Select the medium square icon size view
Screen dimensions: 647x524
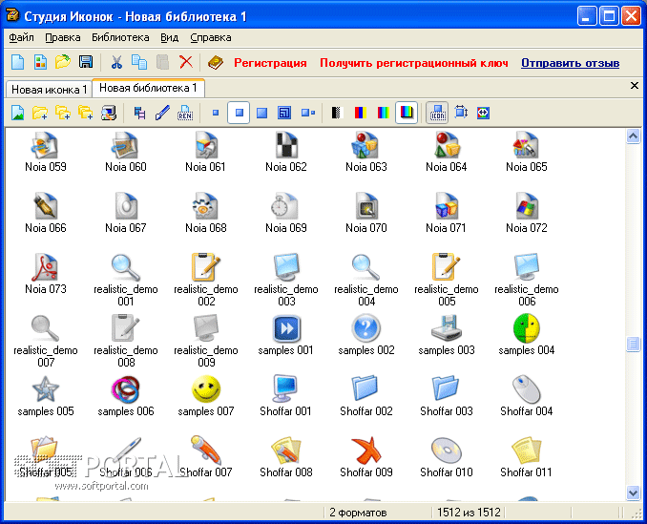pyautogui.click(x=261, y=113)
